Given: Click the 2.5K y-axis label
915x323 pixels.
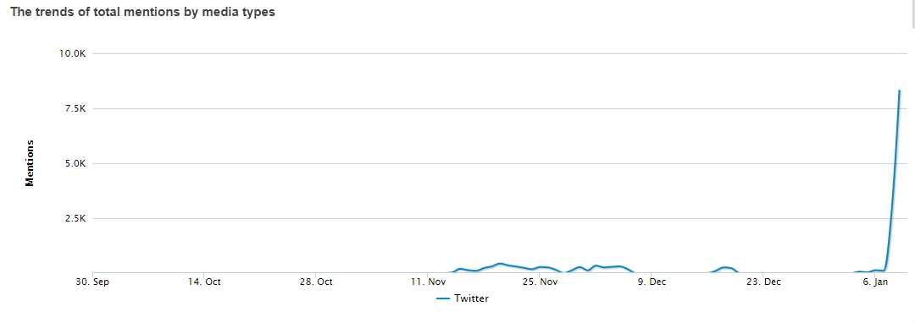Looking at the screenshot, I should (x=75, y=219).
